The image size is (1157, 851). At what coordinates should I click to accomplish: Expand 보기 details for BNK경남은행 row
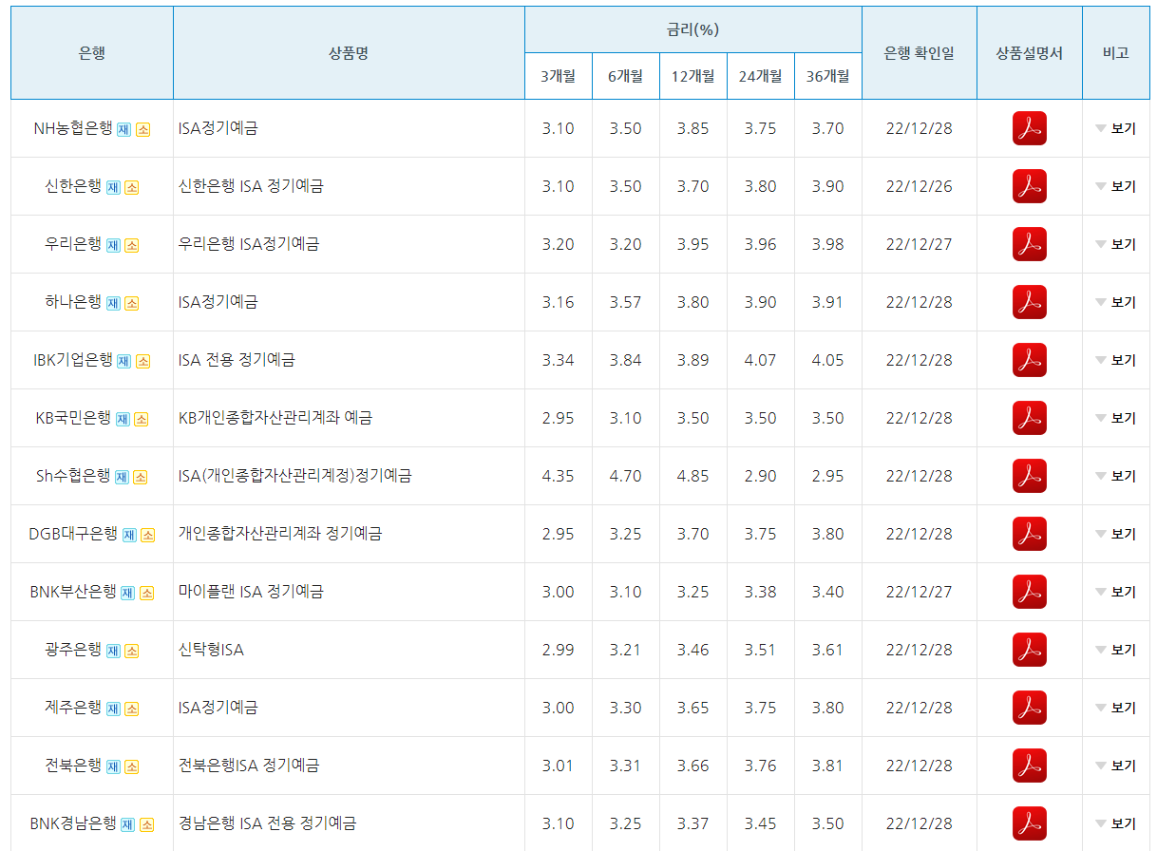[x=1115, y=823]
